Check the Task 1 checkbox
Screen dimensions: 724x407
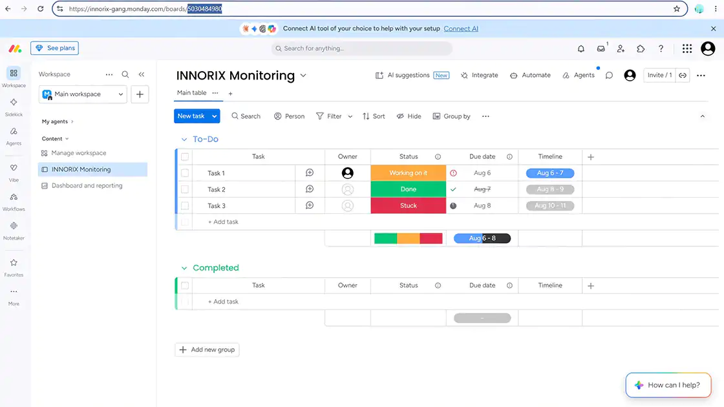click(185, 173)
